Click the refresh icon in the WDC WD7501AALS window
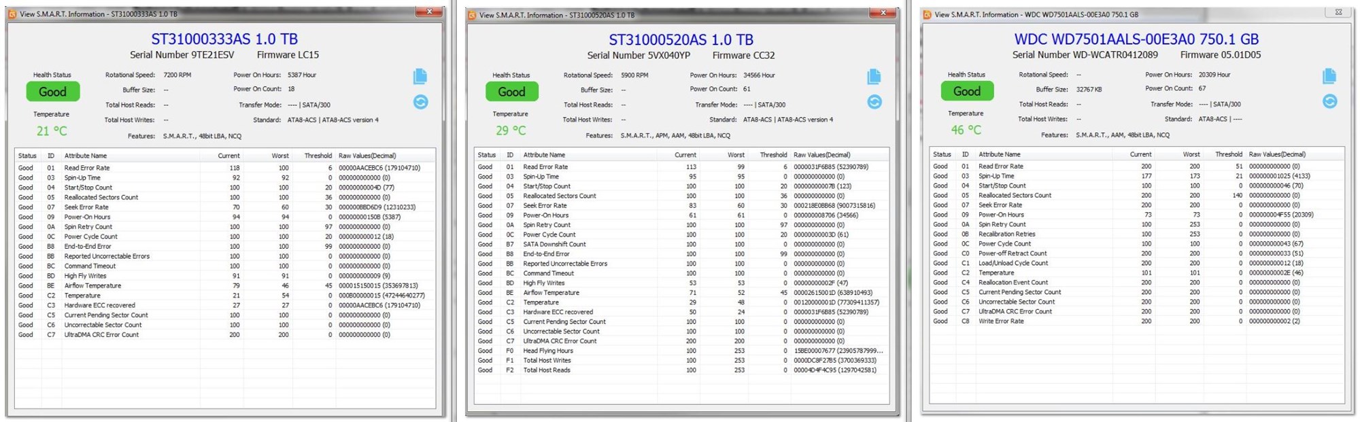Image resolution: width=1360 pixels, height=422 pixels. pyautogui.click(x=1329, y=101)
